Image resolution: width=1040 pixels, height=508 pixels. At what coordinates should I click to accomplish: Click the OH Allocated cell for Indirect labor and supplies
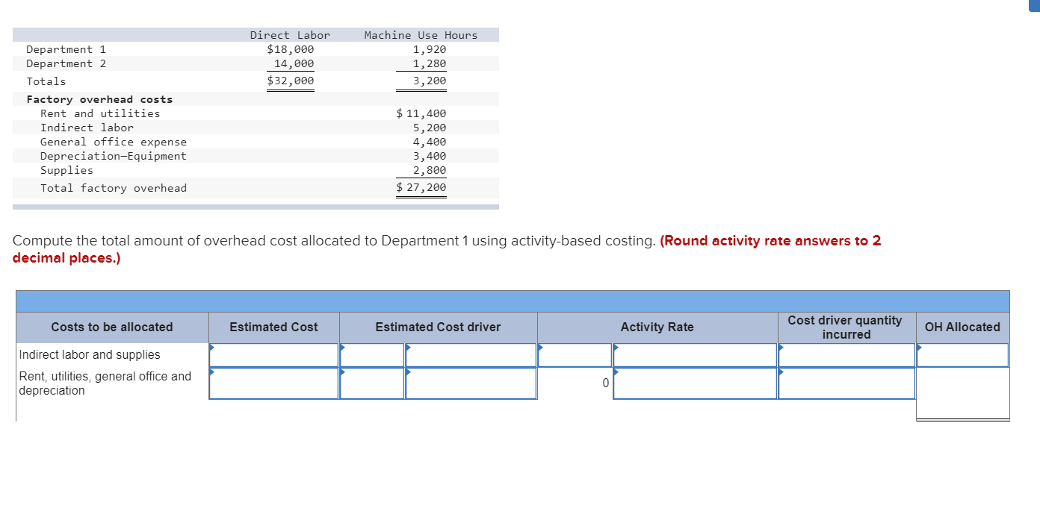962,354
